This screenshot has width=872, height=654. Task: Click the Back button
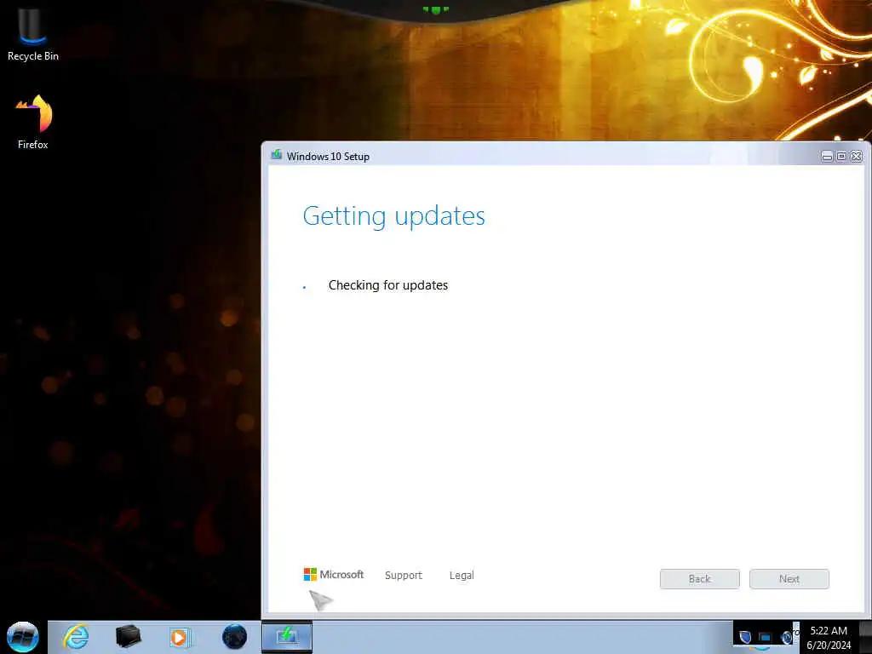point(700,579)
